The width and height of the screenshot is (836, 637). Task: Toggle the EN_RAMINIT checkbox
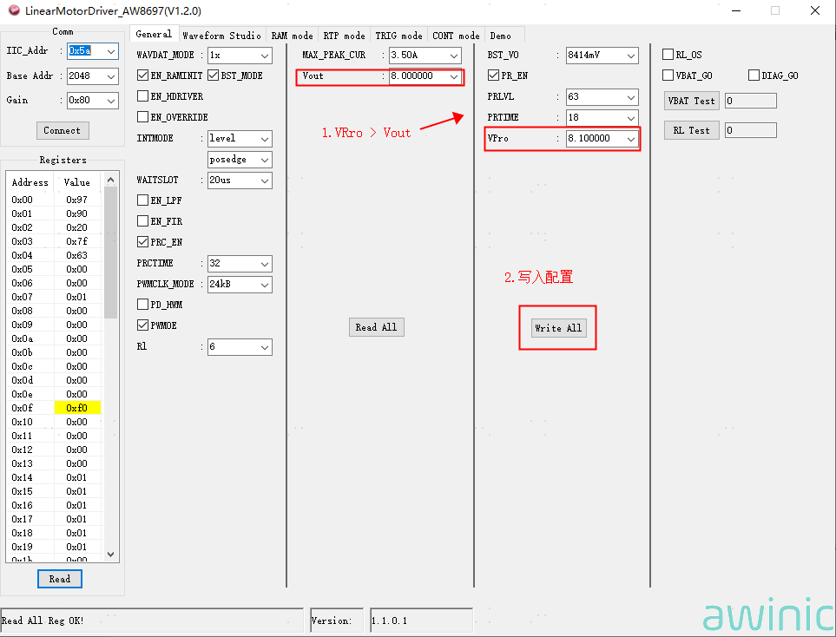pyautogui.click(x=142, y=76)
